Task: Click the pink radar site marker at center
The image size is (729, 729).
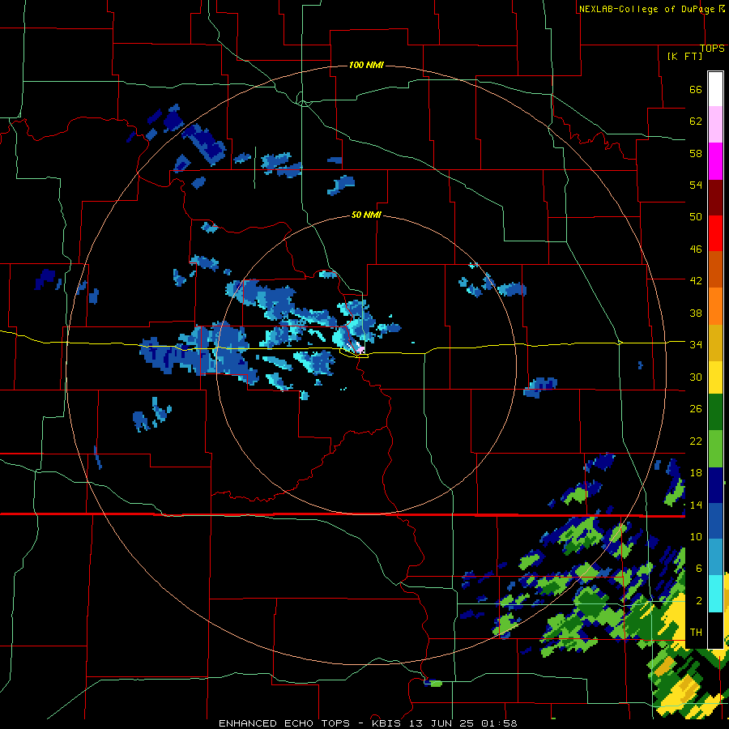Action: [x=360, y=350]
